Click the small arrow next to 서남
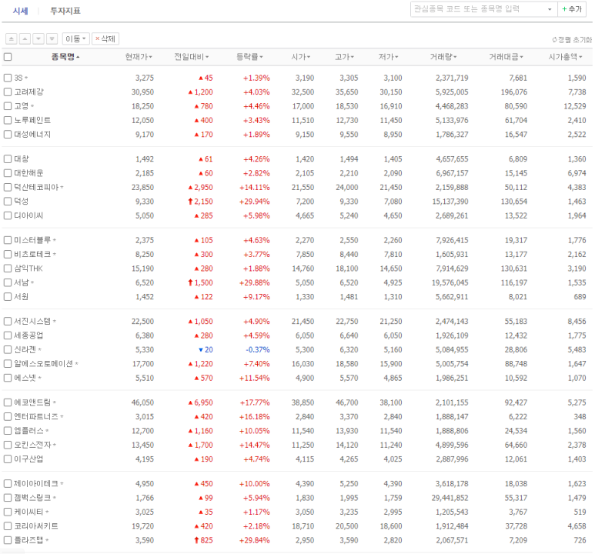 (x=32, y=282)
